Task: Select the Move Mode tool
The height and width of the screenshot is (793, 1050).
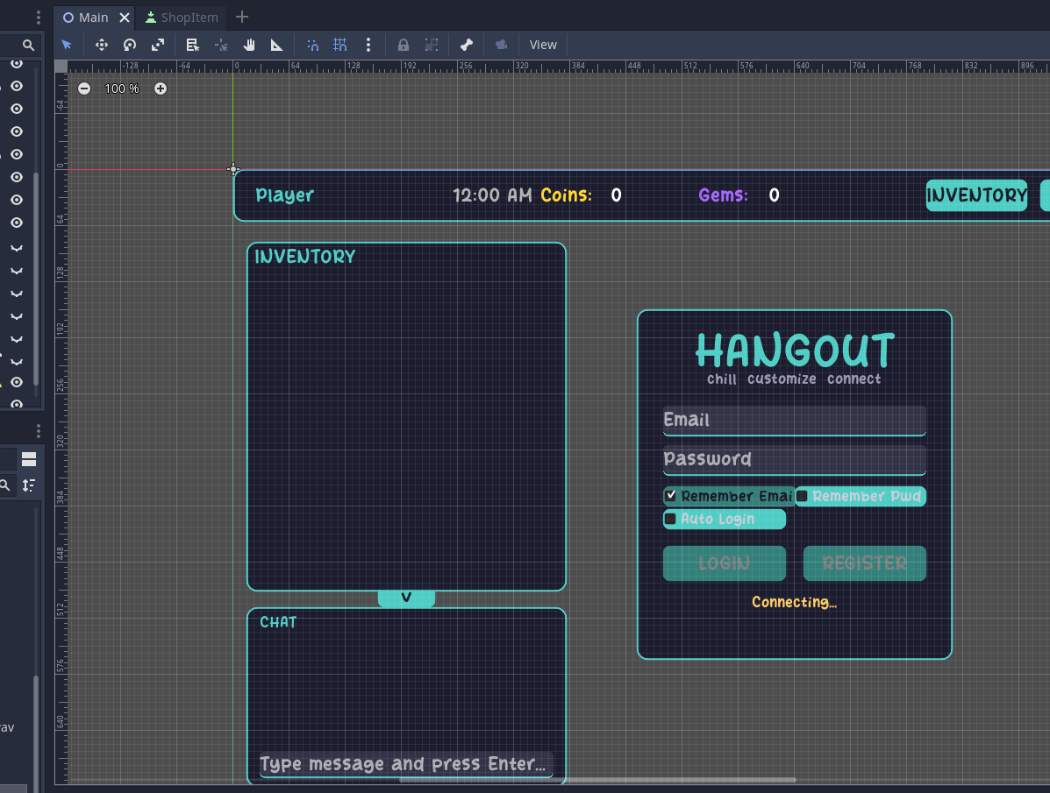Action: point(101,45)
